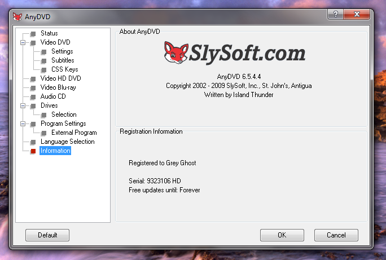Select Video DVD in the tree
This screenshot has width=386, height=260.
coord(55,42)
